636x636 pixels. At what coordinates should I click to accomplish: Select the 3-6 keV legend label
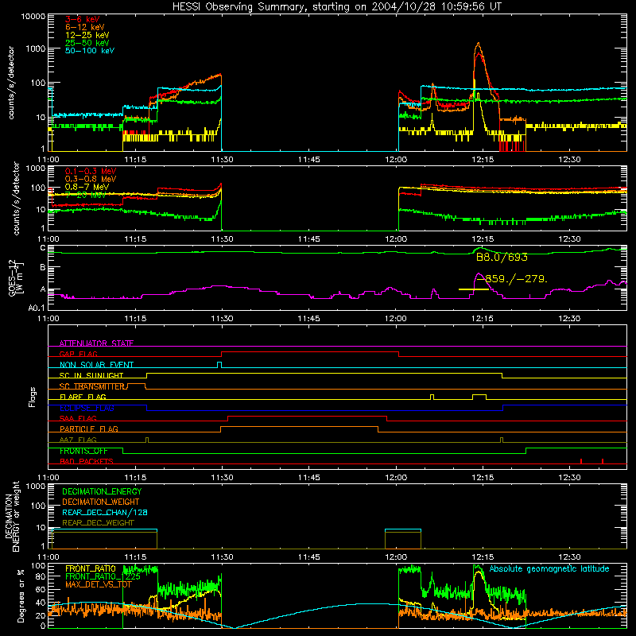click(83, 19)
